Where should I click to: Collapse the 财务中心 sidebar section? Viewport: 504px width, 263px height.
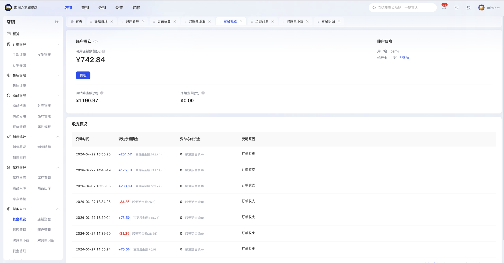click(x=58, y=209)
